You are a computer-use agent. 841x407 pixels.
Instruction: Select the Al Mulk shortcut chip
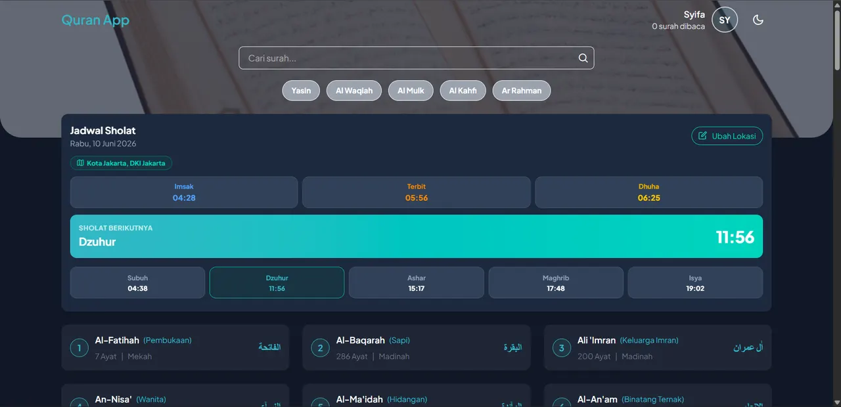(x=411, y=91)
